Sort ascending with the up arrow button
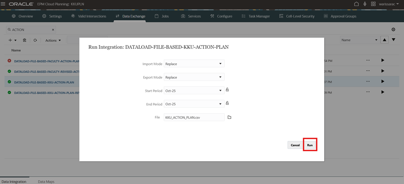 383,40
